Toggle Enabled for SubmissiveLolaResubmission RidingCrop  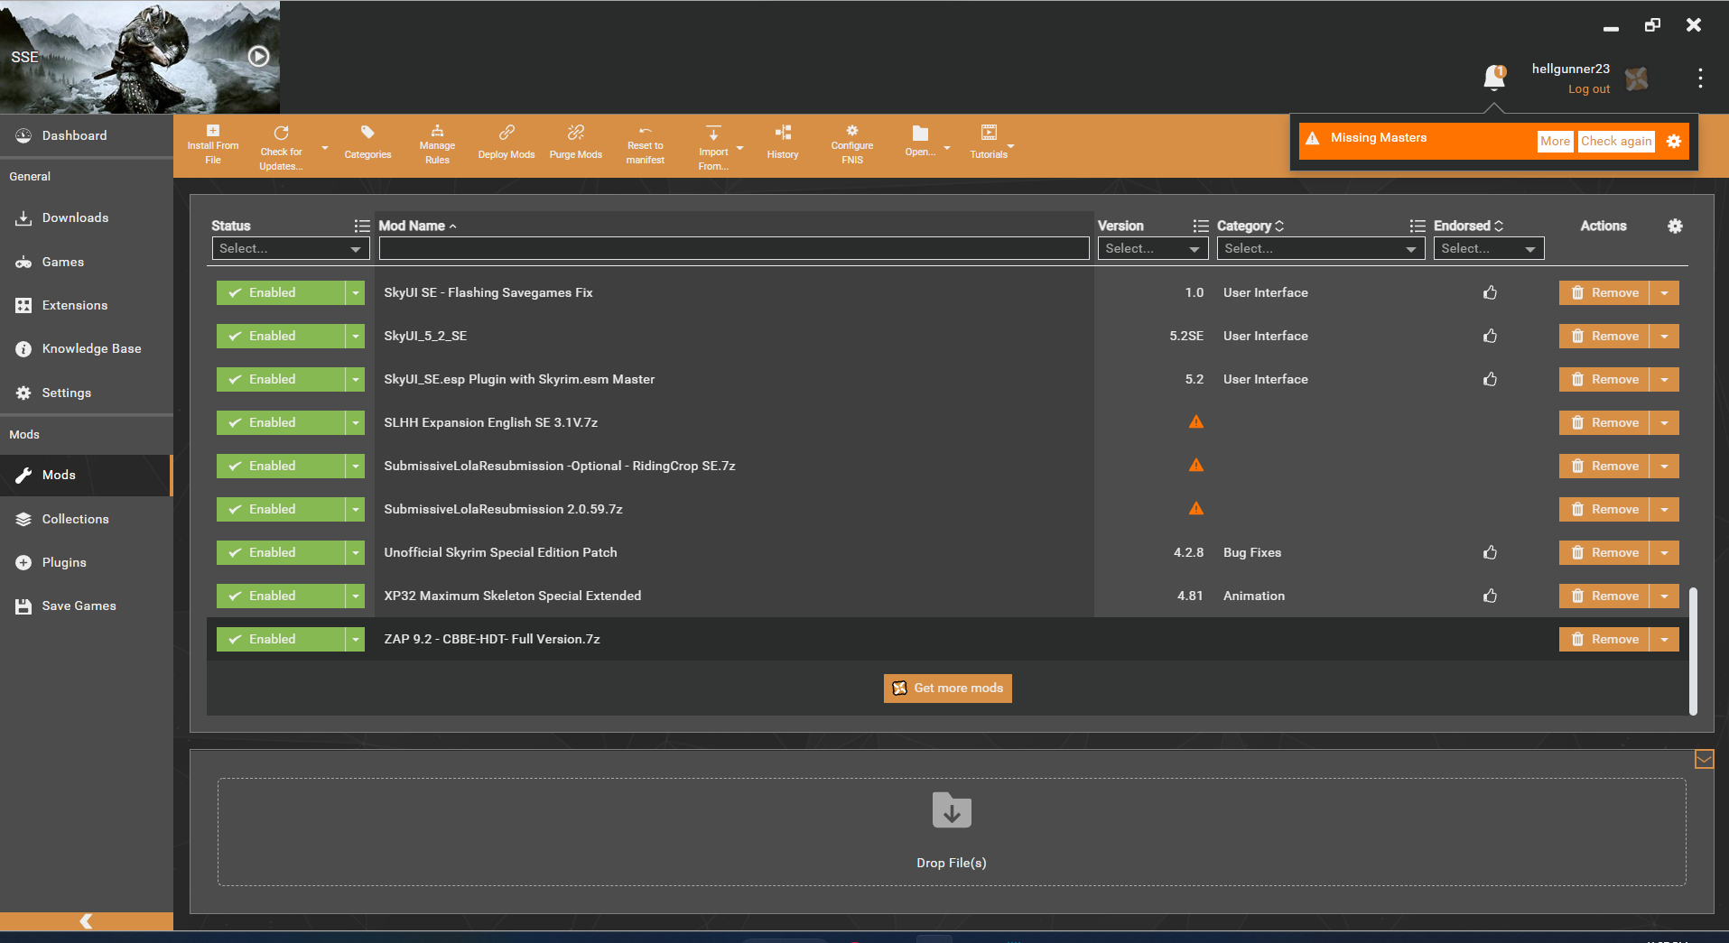[281, 466]
